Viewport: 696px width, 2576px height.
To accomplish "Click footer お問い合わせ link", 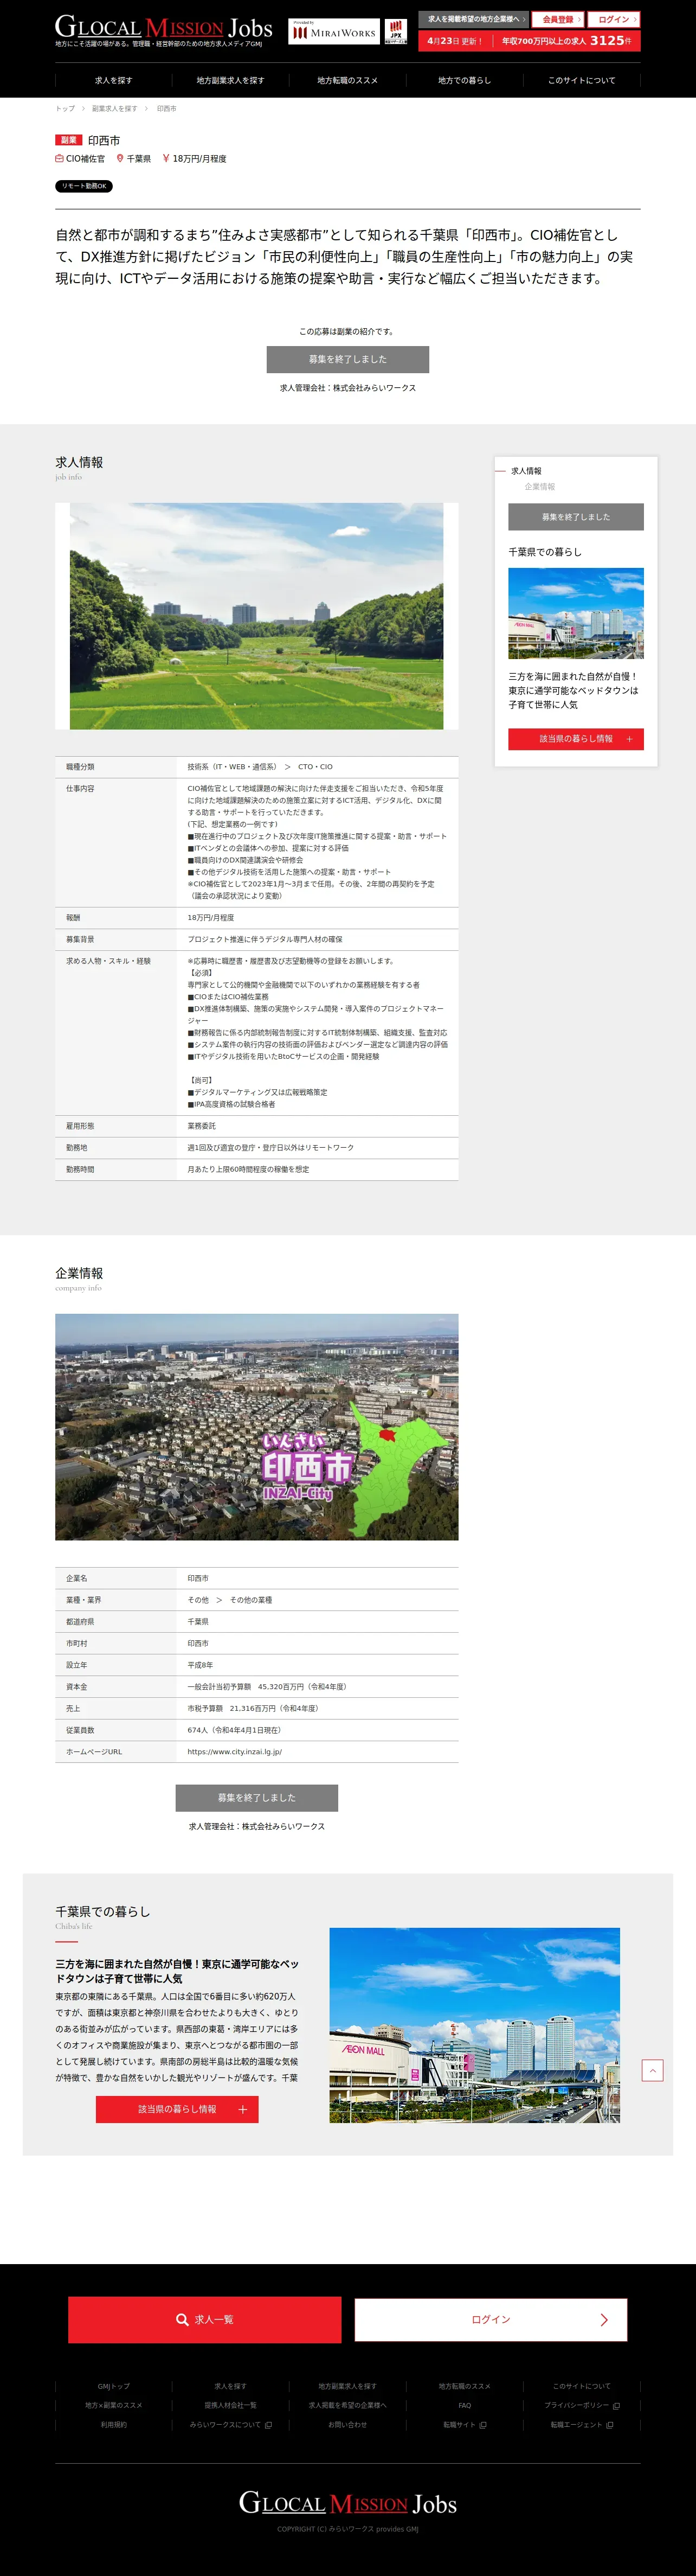I will (347, 2424).
